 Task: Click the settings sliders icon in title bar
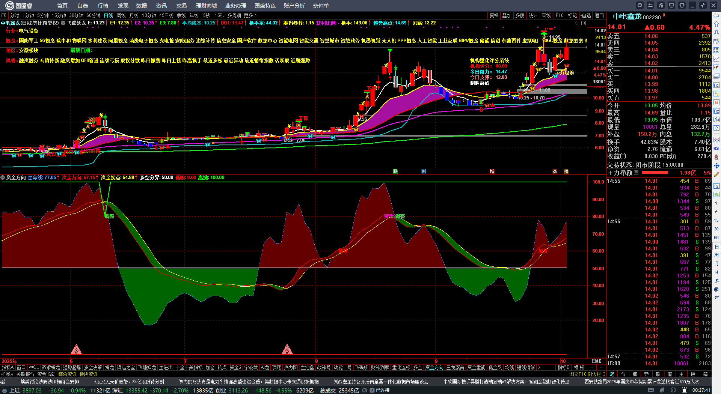point(650,5)
